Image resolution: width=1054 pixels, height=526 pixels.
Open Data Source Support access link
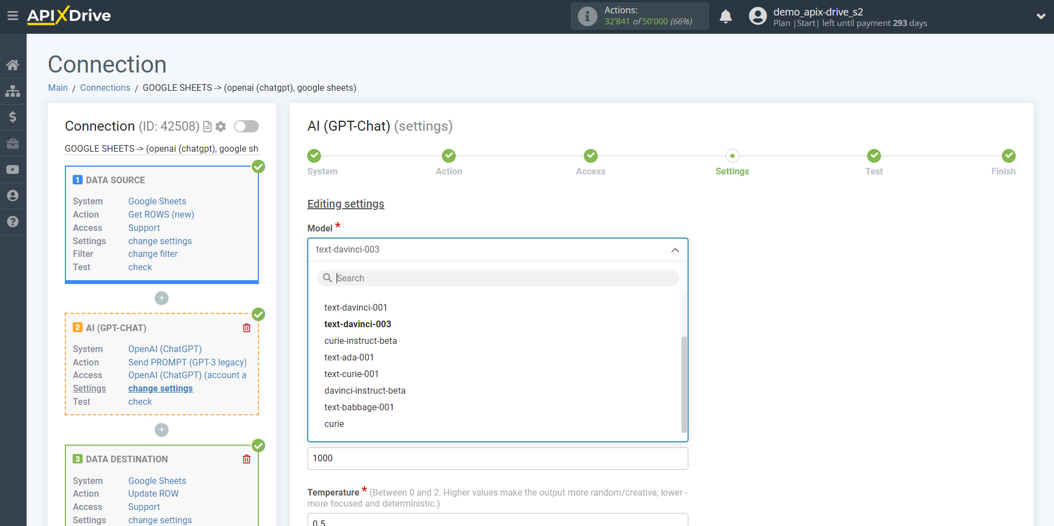(x=144, y=228)
